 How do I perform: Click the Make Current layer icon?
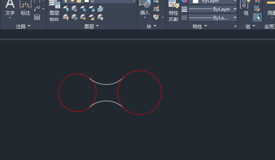click(100, 9)
